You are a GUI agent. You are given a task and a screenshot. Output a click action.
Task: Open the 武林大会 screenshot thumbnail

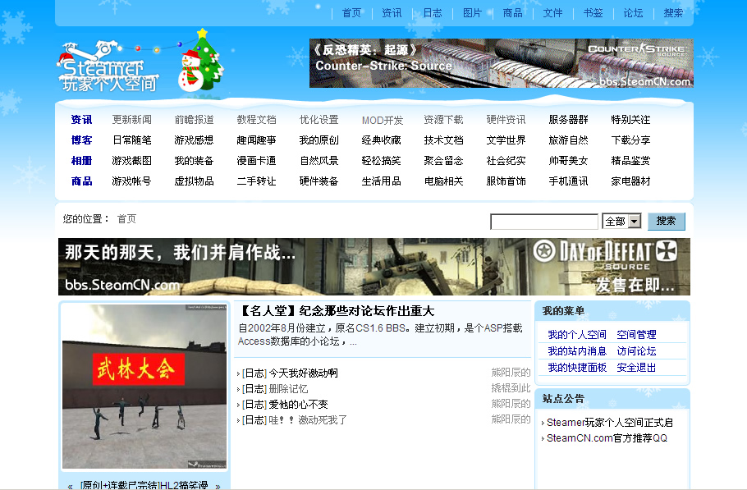tap(144, 387)
